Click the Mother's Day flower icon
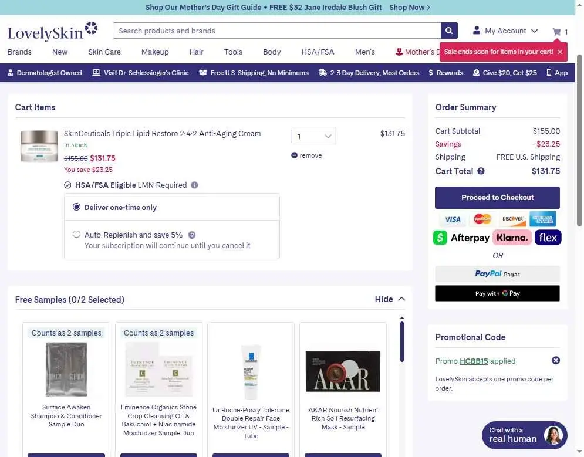The height and width of the screenshot is (457, 584). (399, 52)
